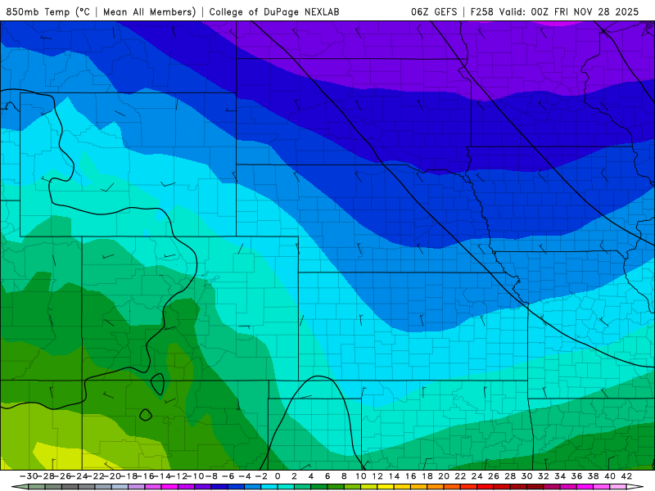
Task: Click the '0' value on the temperature scale
Action: [278, 476]
